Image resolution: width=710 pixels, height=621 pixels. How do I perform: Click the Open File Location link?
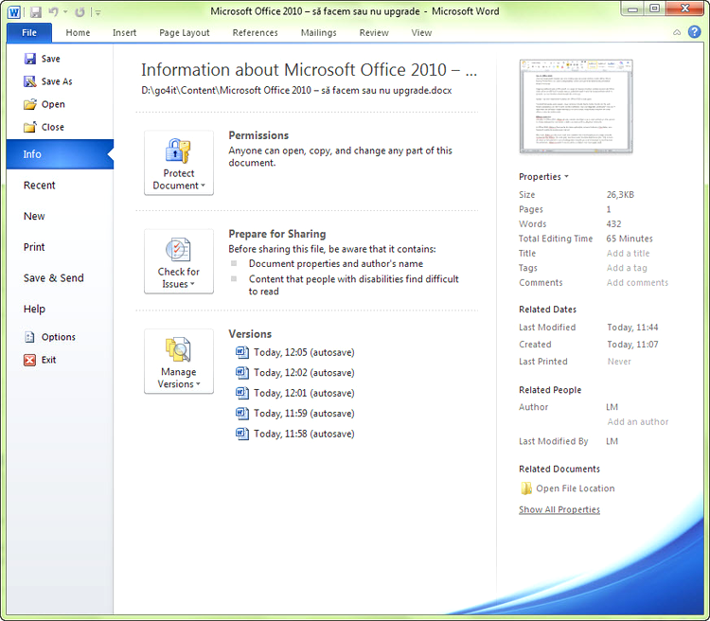[568, 488]
